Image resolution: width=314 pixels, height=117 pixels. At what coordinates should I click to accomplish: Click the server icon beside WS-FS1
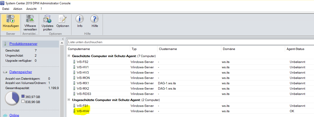click(74, 106)
